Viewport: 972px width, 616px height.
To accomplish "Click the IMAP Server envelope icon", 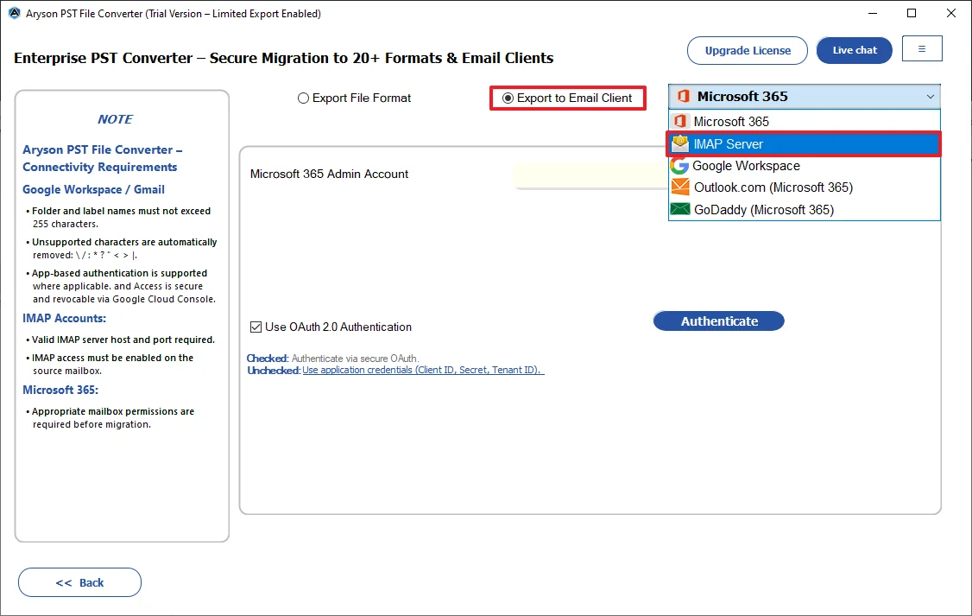I will [680, 143].
